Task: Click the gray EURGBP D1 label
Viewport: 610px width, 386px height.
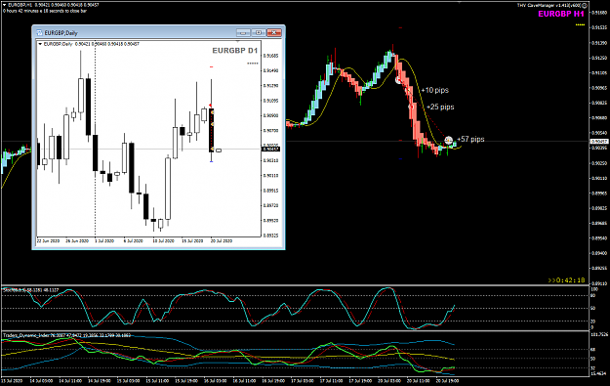Action: 234,51
